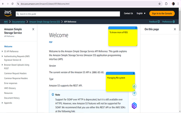This screenshot has height=113, width=181.
Task: Click the 2006-03-01 version code text
Action: tap(98, 72)
